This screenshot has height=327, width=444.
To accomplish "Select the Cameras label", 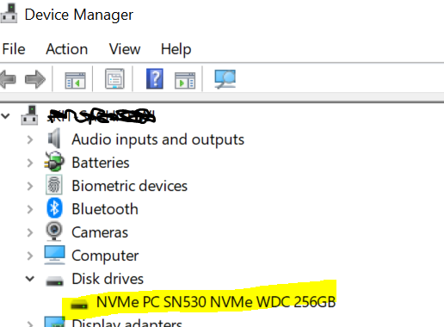I will pos(100,232).
